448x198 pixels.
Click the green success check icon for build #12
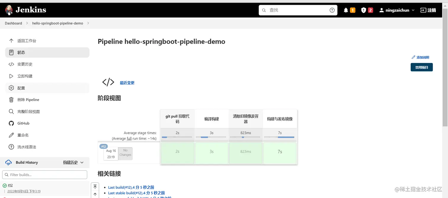pyautogui.click(x=4, y=186)
